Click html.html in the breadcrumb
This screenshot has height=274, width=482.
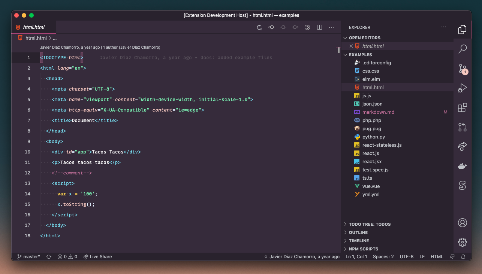click(36, 38)
